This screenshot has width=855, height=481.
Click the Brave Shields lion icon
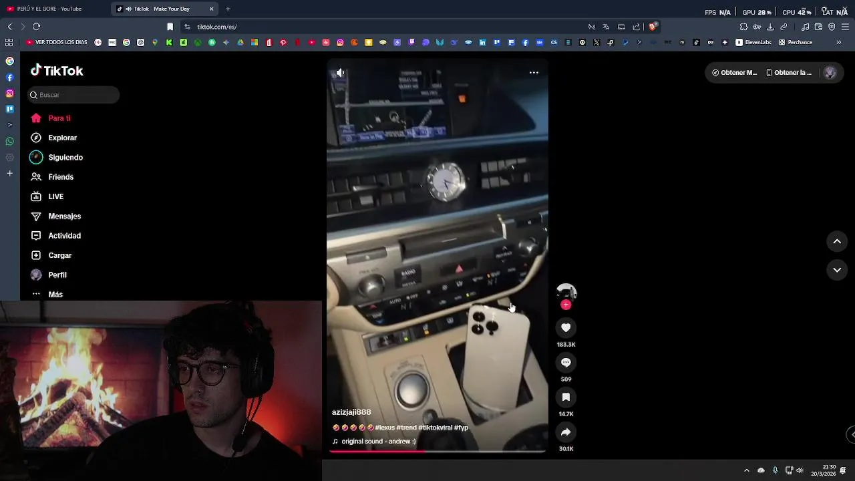[x=653, y=27]
